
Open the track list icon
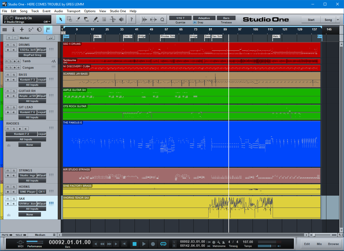5,30
